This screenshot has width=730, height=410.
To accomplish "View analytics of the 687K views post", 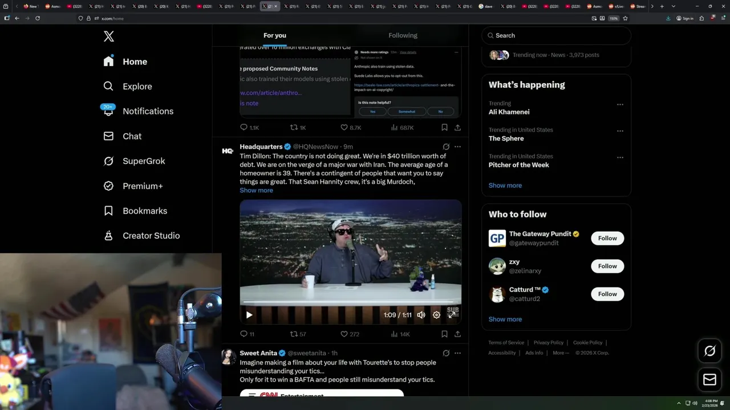I will tap(401, 128).
